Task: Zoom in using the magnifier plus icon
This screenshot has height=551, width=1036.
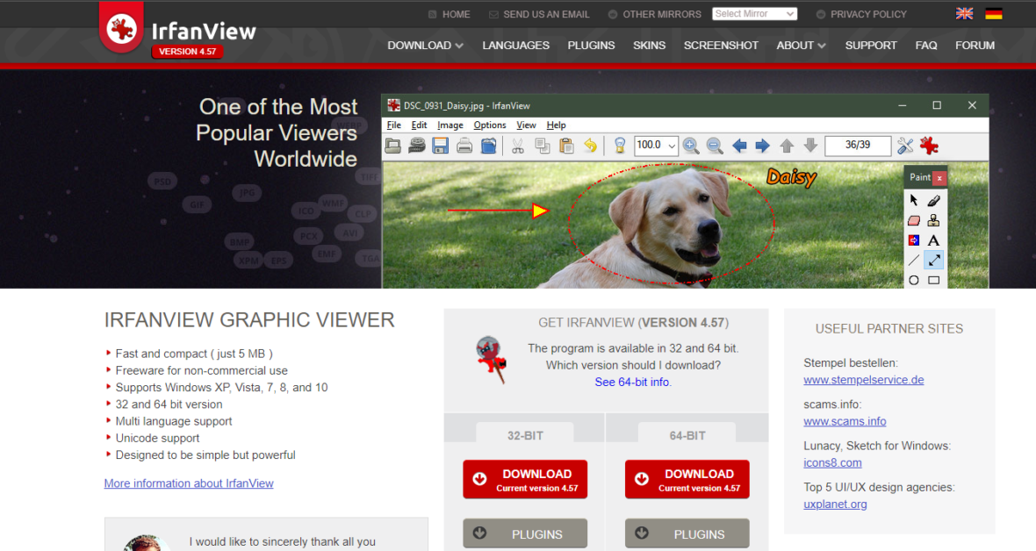Action: pyautogui.click(x=691, y=146)
